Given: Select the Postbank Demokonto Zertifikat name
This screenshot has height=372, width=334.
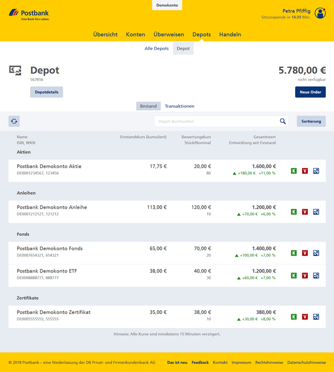Looking at the screenshot, I should pos(54,312).
